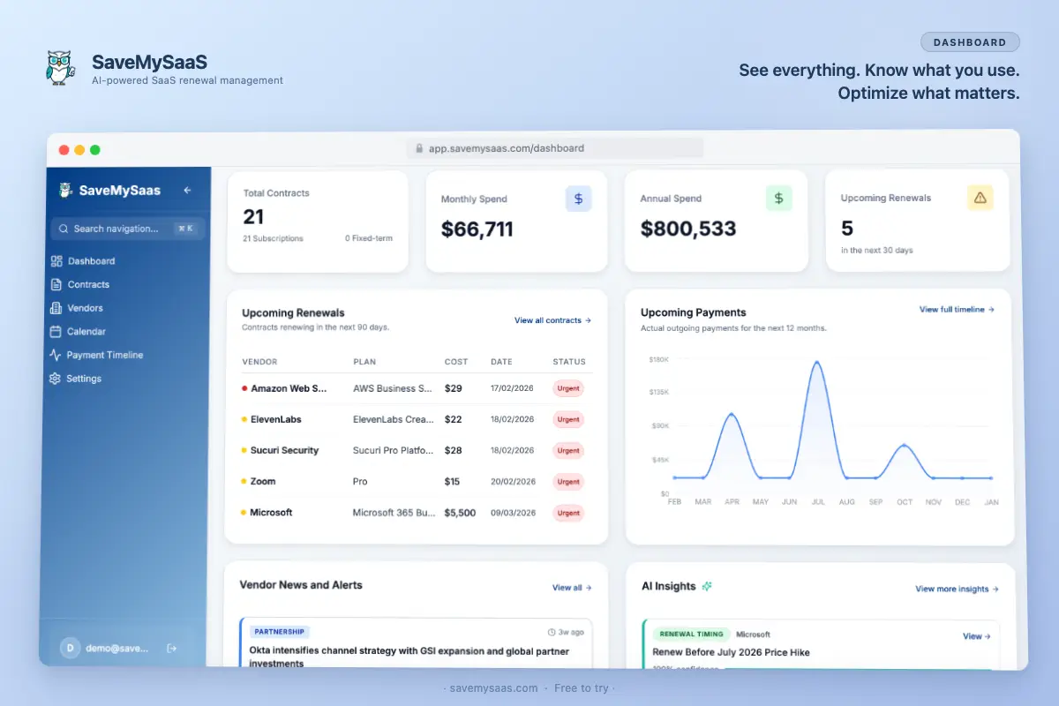The height and width of the screenshot is (706, 1059).
Task: Open the Total Contracts card
Action: 318,222
